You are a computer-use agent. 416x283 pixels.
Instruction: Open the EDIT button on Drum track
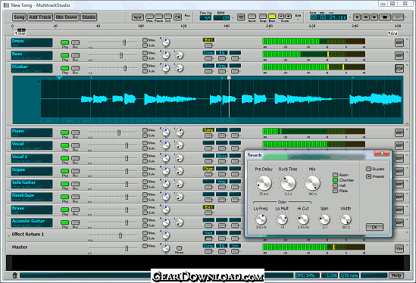399,42
